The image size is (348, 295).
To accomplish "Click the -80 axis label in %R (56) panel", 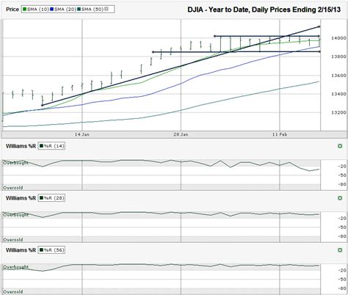I will point(342,288).
